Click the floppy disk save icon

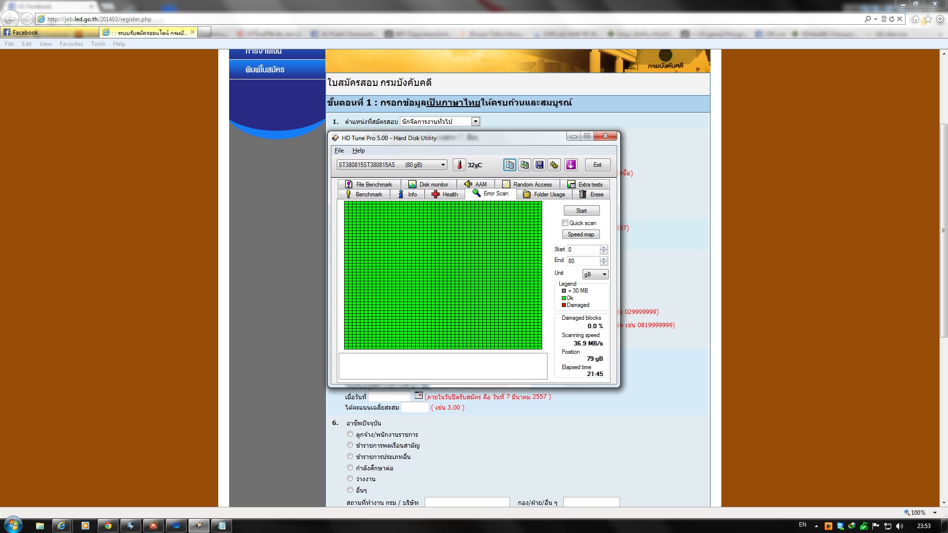click(x=539, y=165)
